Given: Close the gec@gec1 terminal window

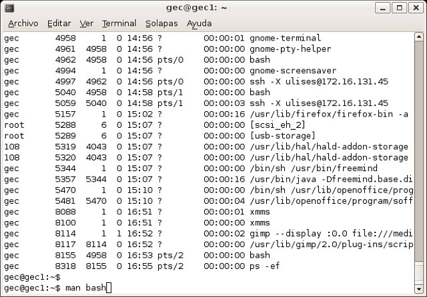Looking at the screenshot, I should pos(416,7).
